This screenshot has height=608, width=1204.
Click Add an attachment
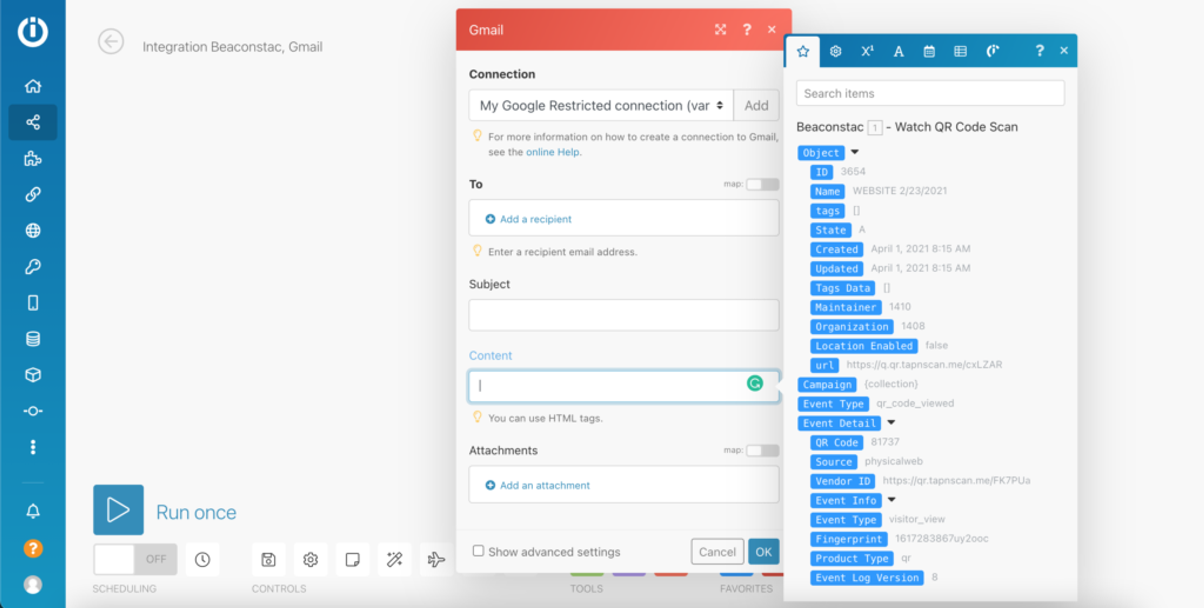[x=537, y=486]
